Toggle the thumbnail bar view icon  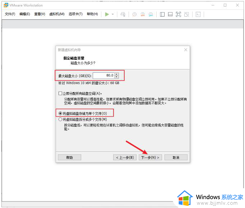click(x=170, y=14)
